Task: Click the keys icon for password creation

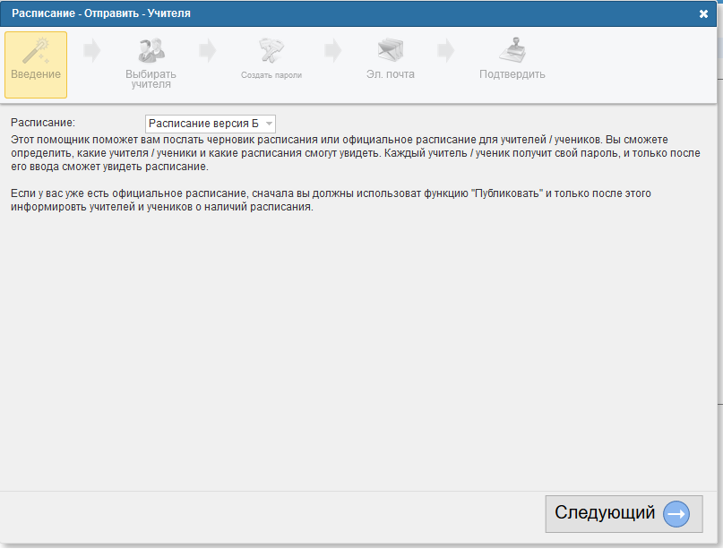Action: pyautogui.click(x=271, y=50)
